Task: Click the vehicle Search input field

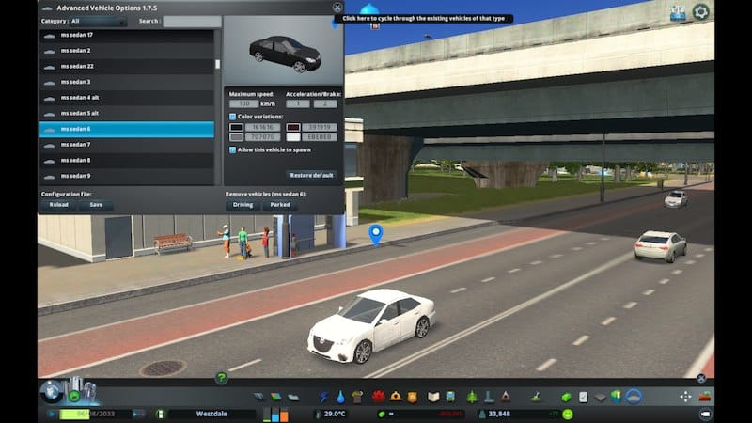Action: (x=192, y=21)
